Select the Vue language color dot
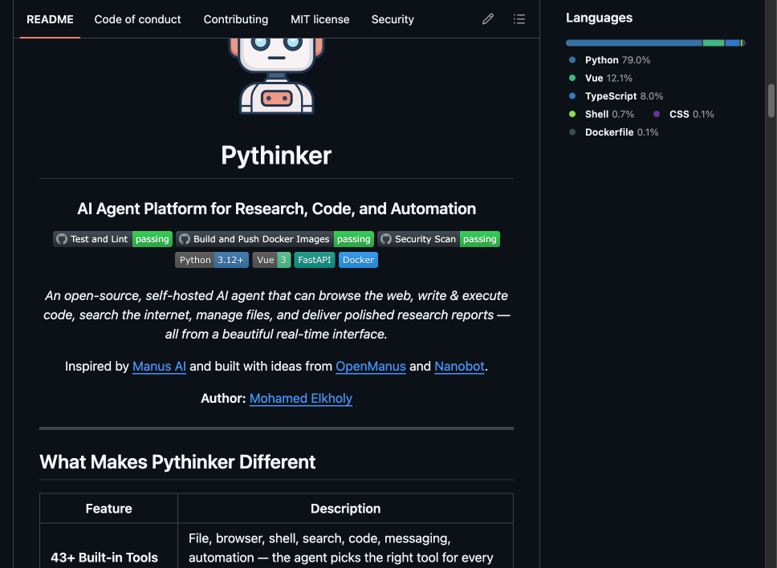 573,78
